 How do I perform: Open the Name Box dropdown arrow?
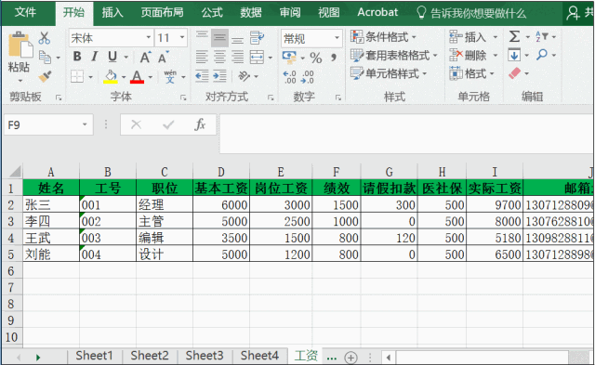click(x=85, y=124)
